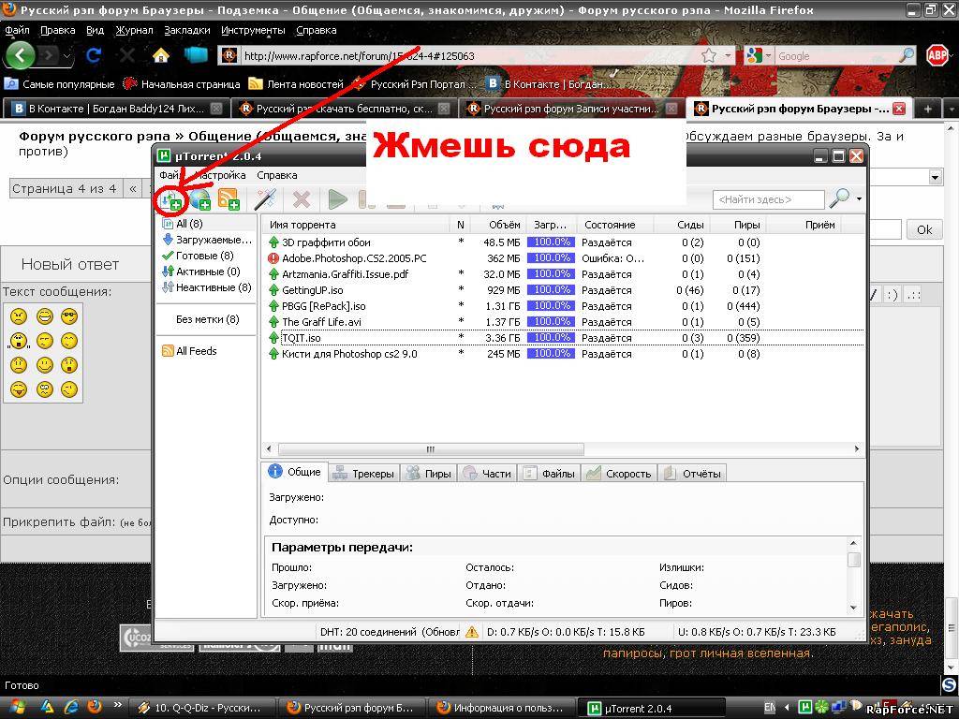The image size is (959, 719).
Task: Open the µTorrent Настройка menu
Action: [x=220, y=175]
